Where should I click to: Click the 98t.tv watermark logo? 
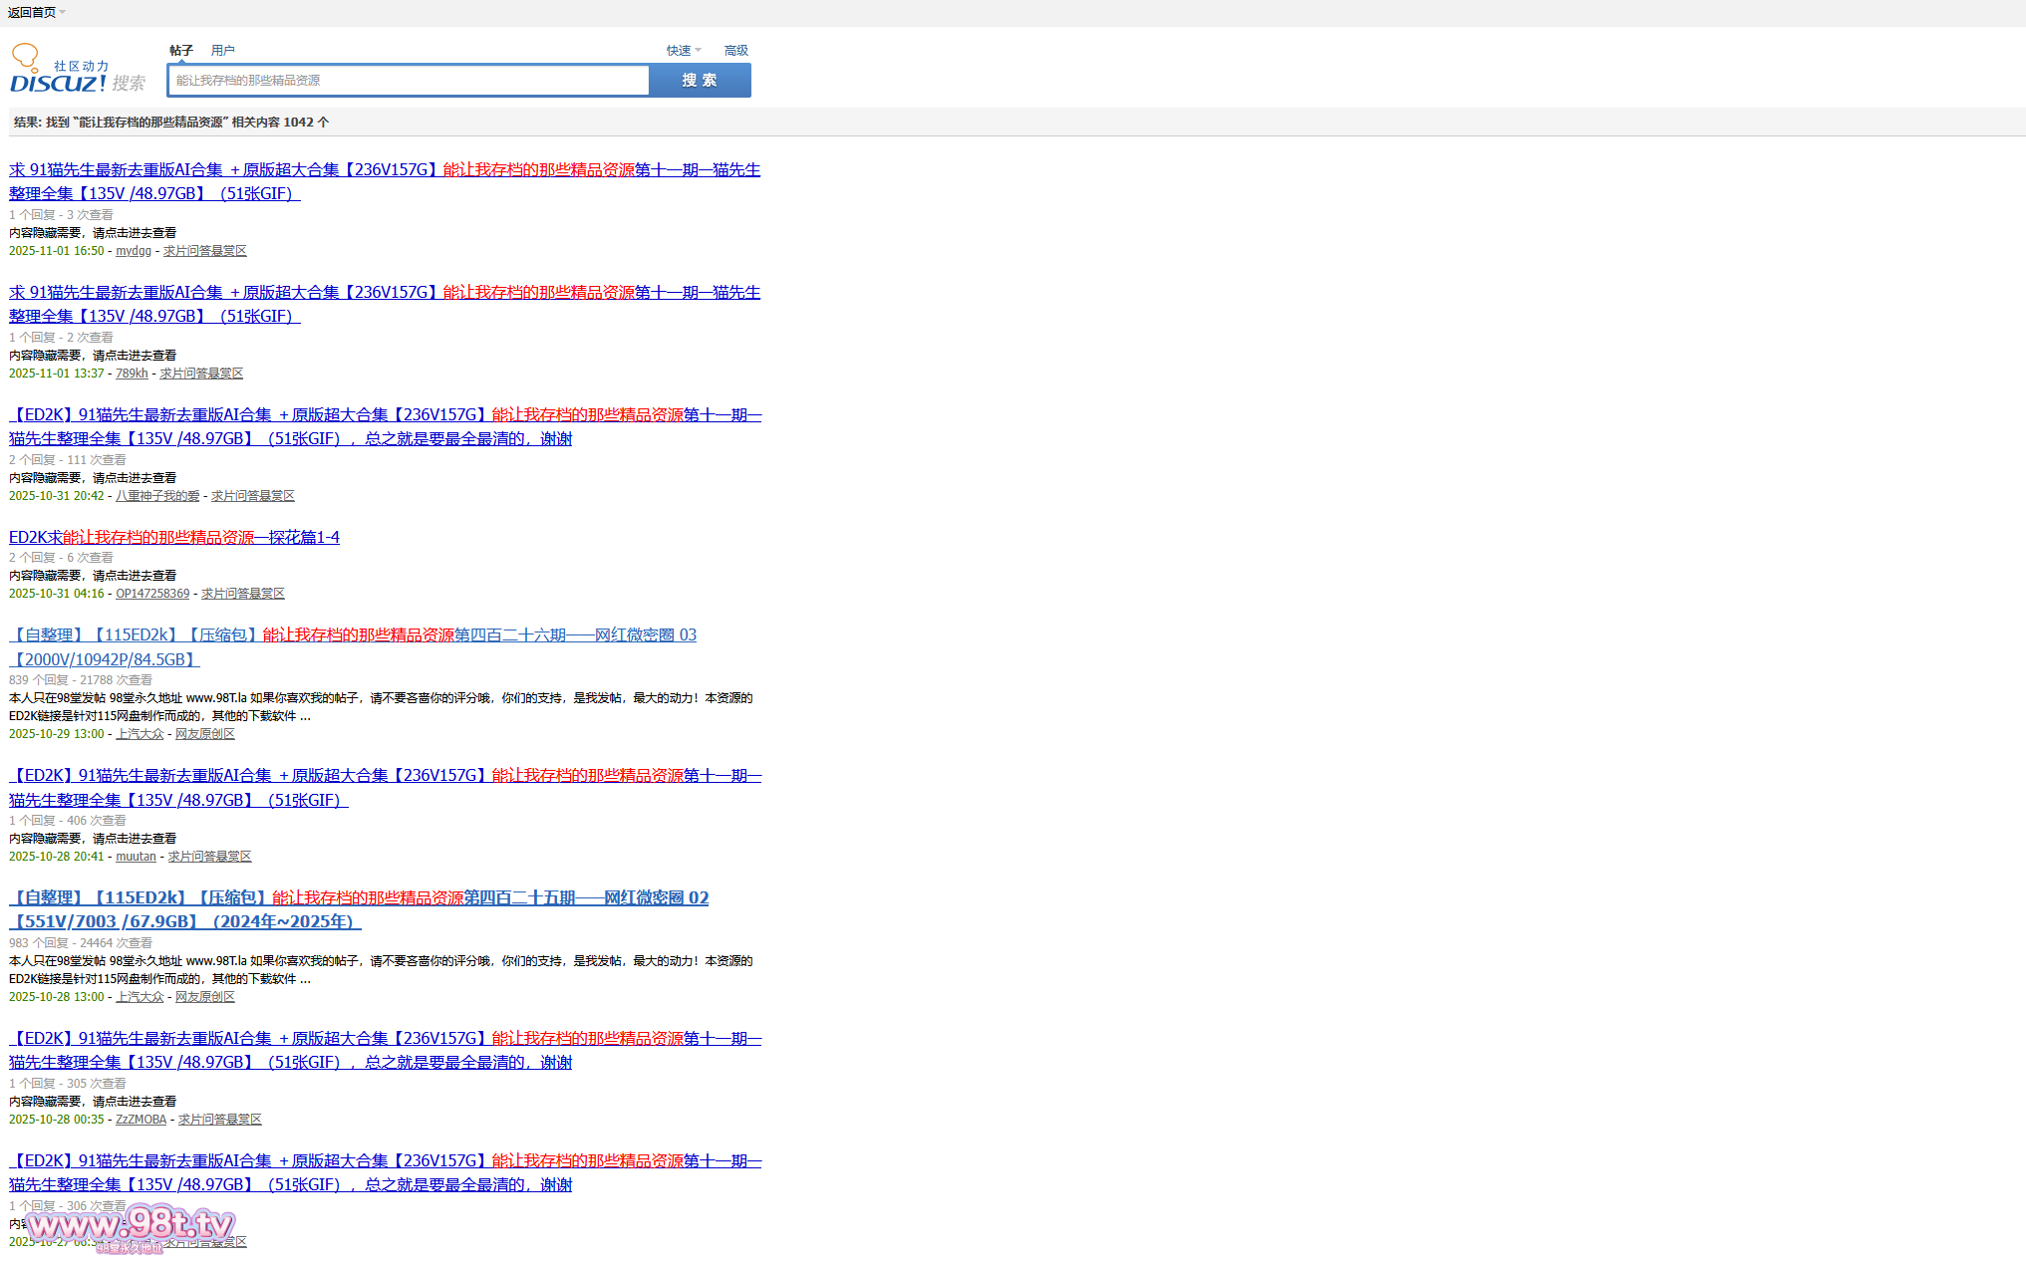tap(131, 1226)
